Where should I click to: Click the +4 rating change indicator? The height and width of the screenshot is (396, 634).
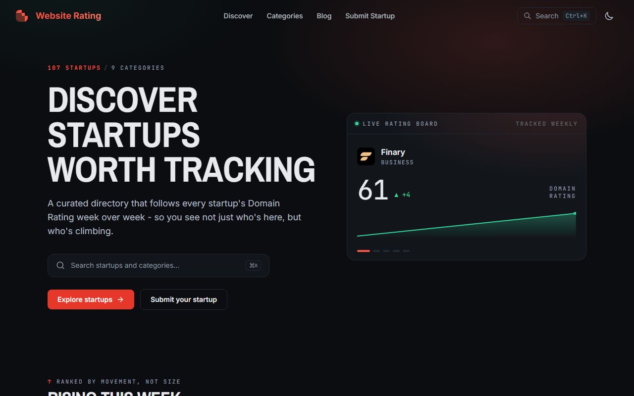(x=402, y=195)
